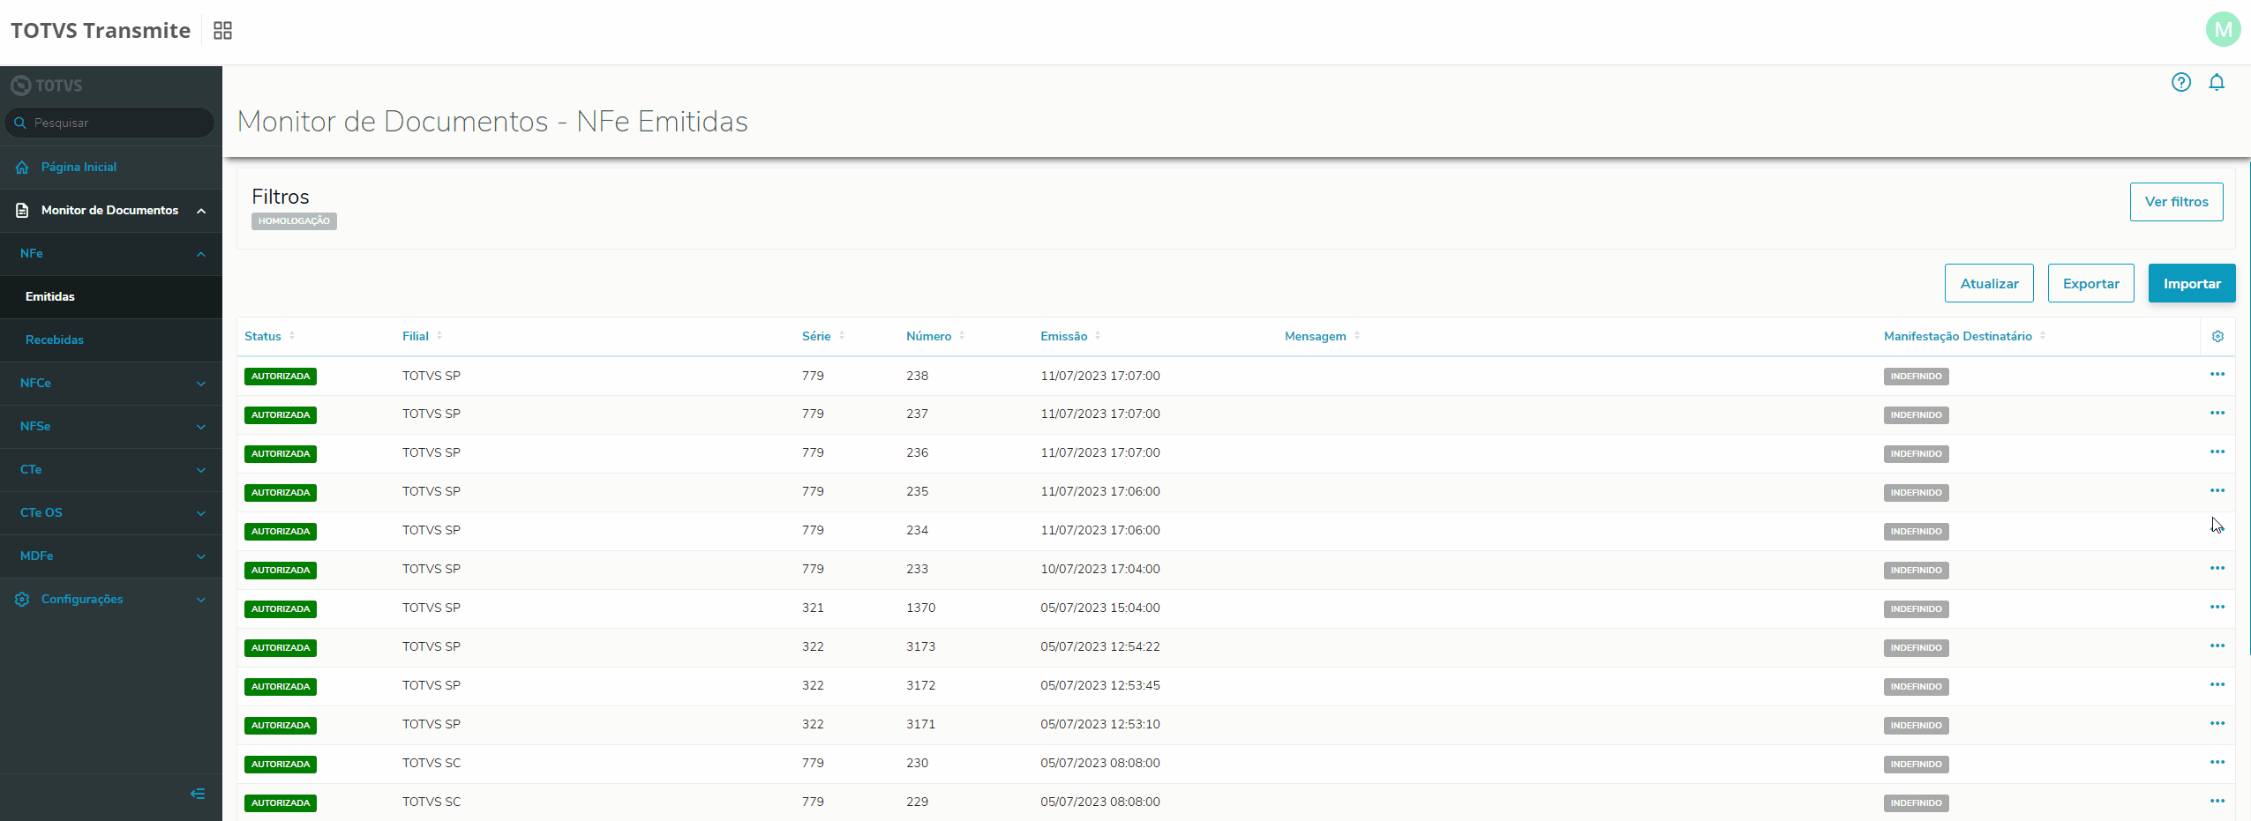Click the HOMOLOGAÇÃO filter tag
This screenshot has height=821, width=2251.
point(294,221)
